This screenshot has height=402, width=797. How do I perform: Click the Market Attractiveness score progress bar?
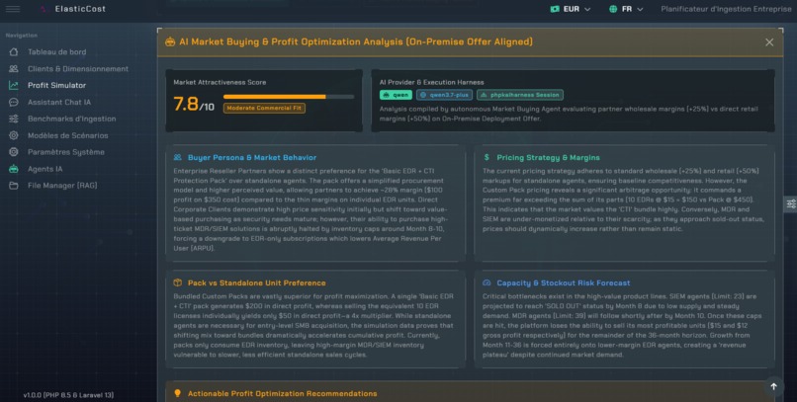[x=289, y=97]
